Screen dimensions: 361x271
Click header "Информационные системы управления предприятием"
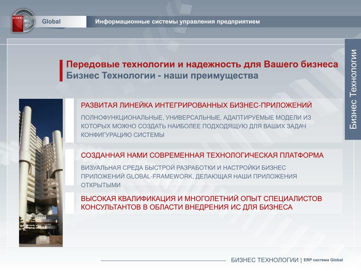click(x=178, y=22)
